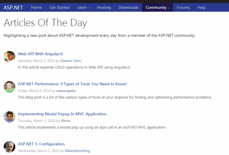Click Sibeesh Venu's avatar picture
Viewport: 229px width, 155px height.
coord(10,56)
